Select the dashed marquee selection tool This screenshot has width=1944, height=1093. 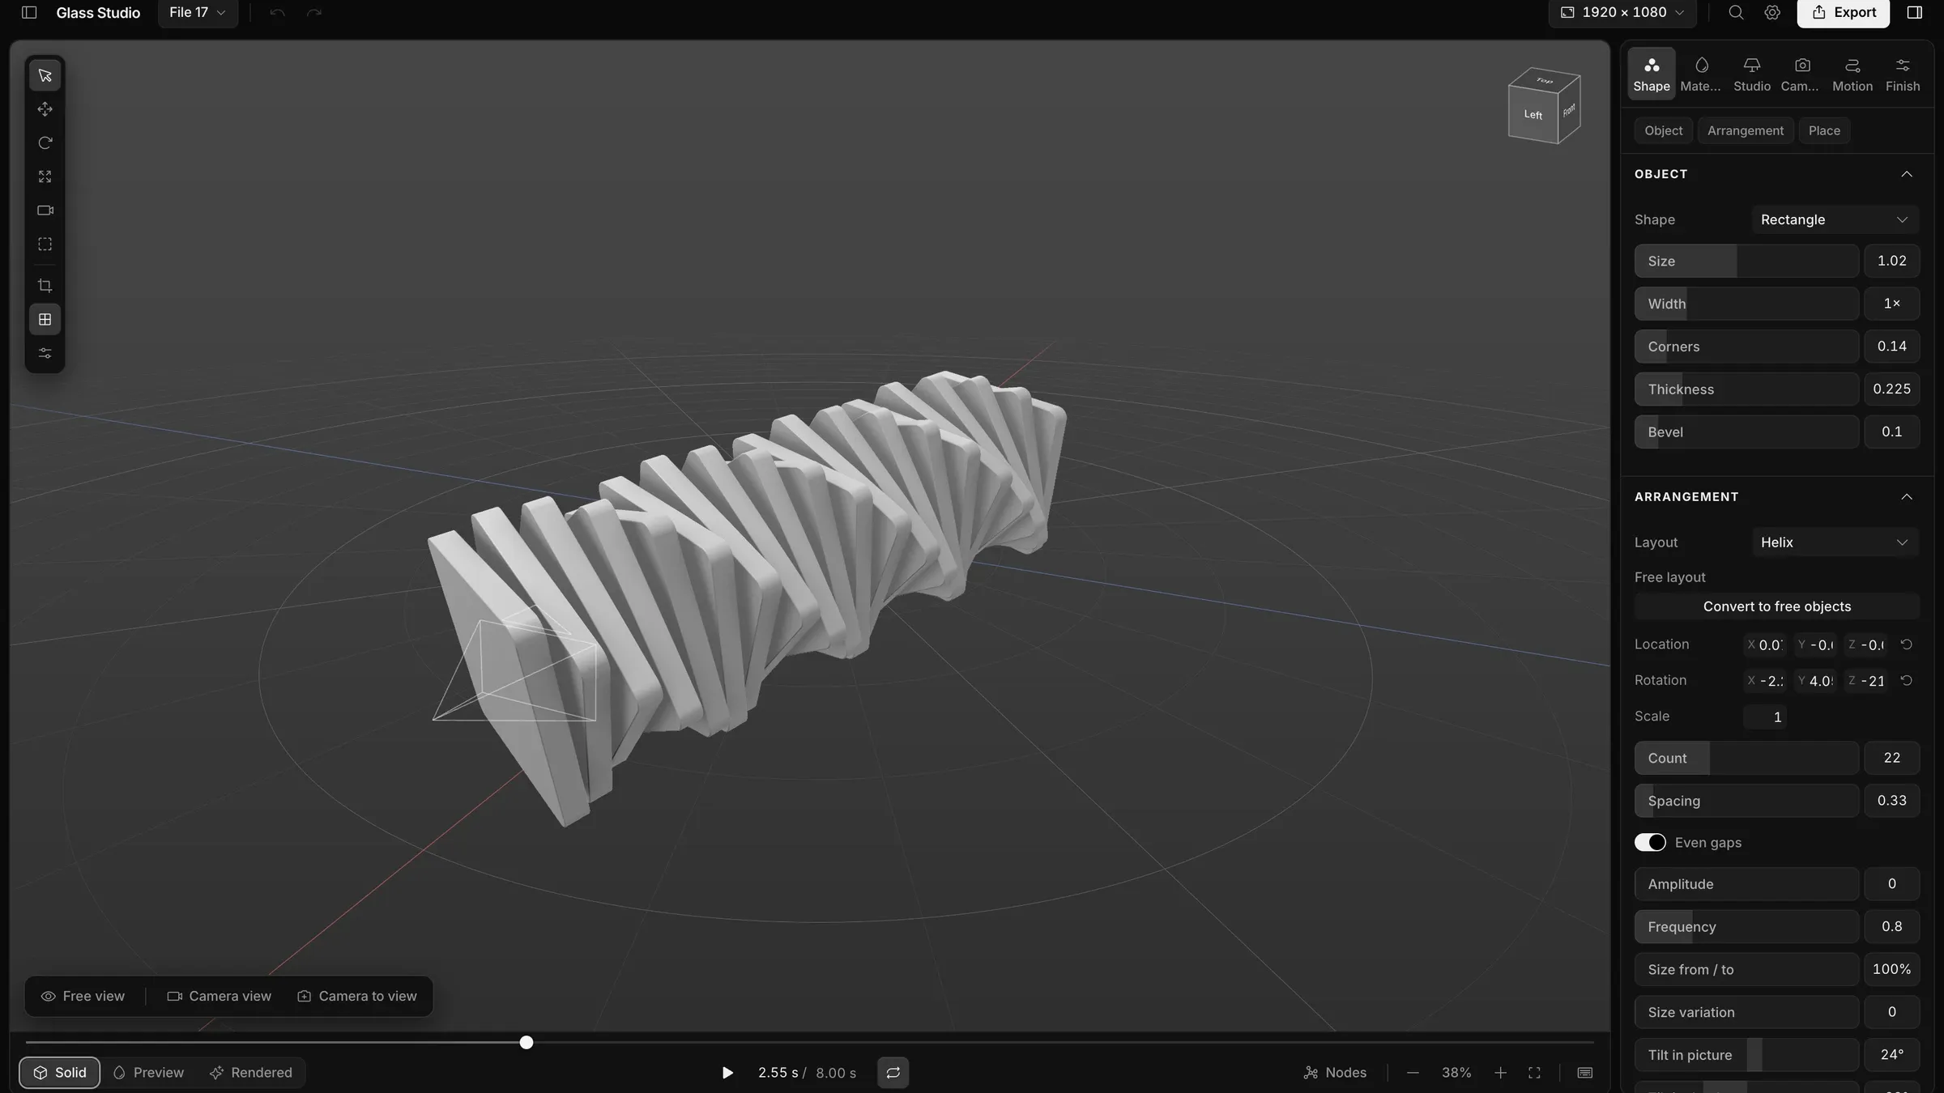[x=45, y=244]
